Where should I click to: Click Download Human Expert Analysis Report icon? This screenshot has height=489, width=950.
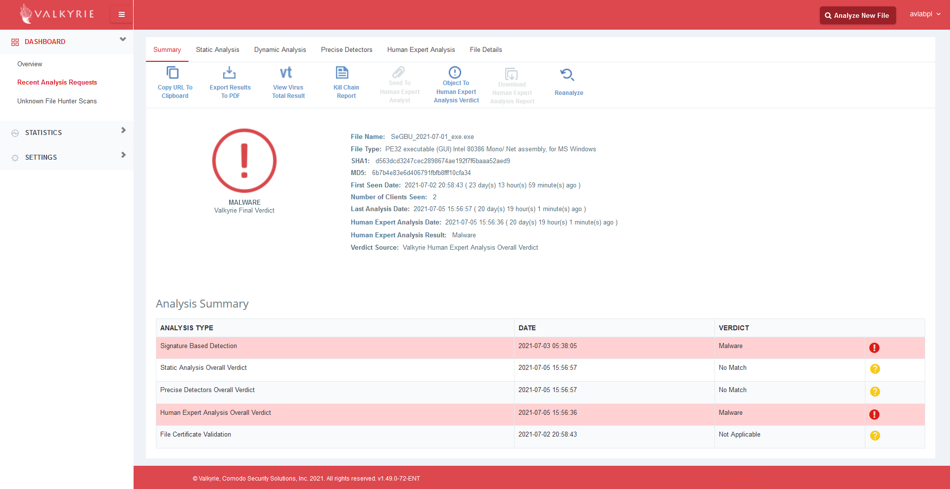(511, 74)
